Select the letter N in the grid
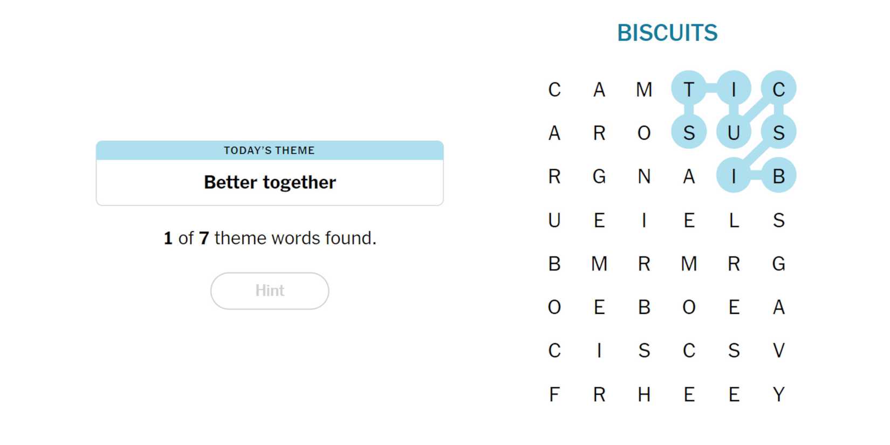Screen dimensions: 890x445 click(643, 176)
